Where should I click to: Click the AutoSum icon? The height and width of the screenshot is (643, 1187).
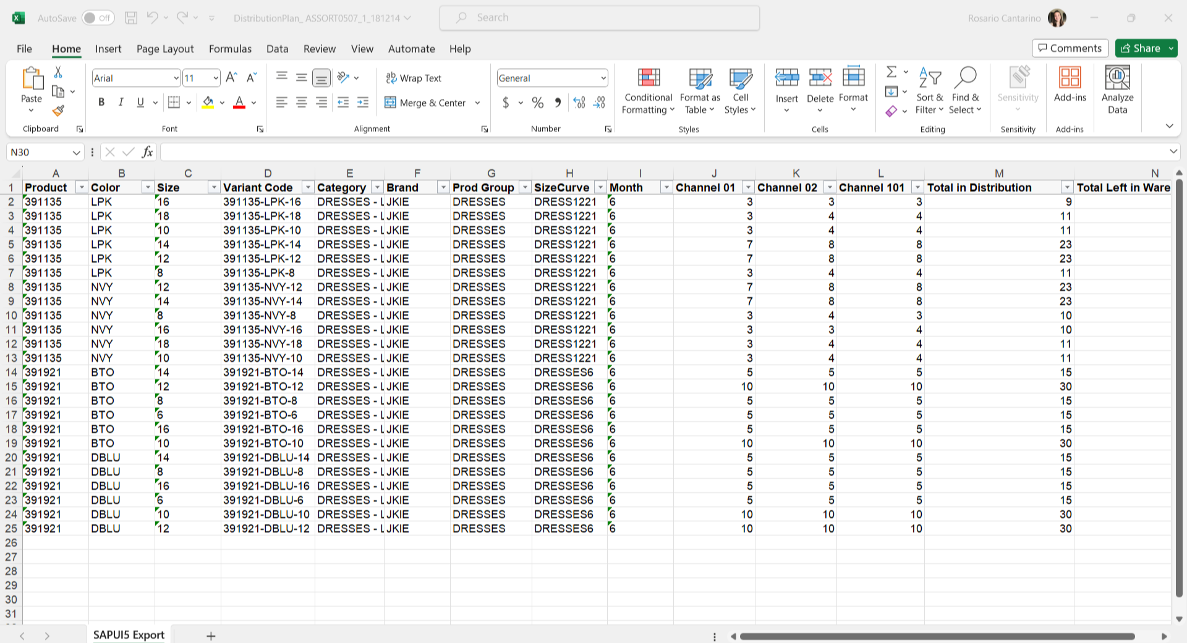click(x=891, y=72)
